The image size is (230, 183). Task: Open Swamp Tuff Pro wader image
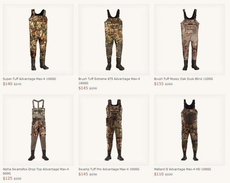point(114,130)
